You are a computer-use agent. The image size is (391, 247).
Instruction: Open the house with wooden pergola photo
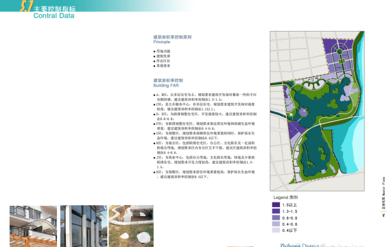click(x=33, y=226)
